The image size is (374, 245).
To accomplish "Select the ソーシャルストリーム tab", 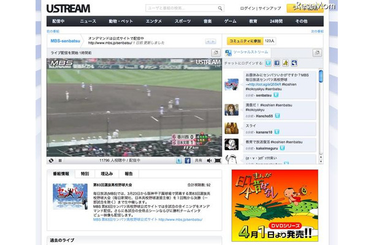I will [x=246, y=52].
